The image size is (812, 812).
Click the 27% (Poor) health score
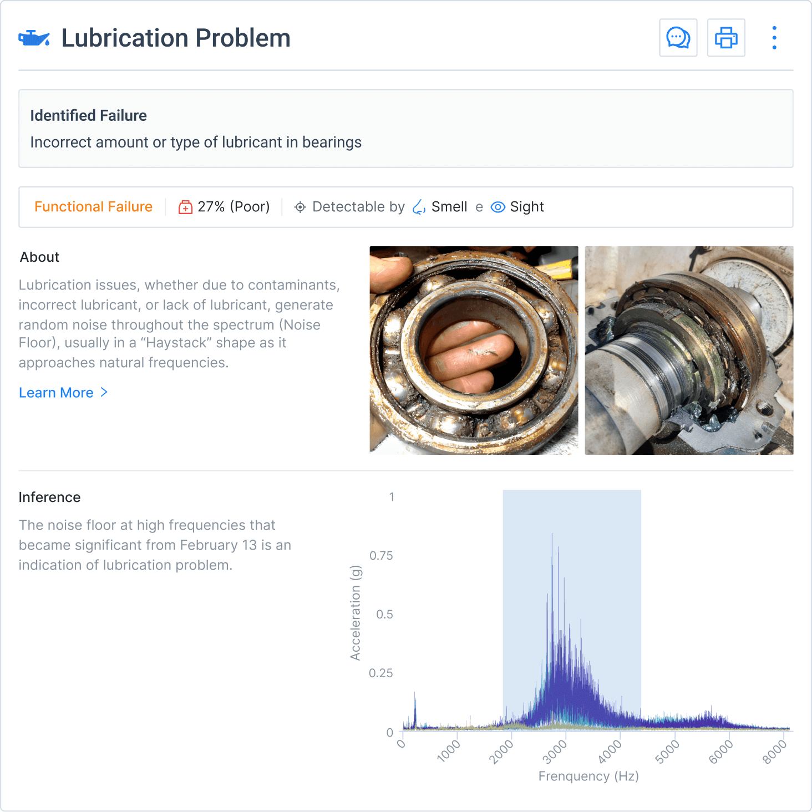coord(234,206)
